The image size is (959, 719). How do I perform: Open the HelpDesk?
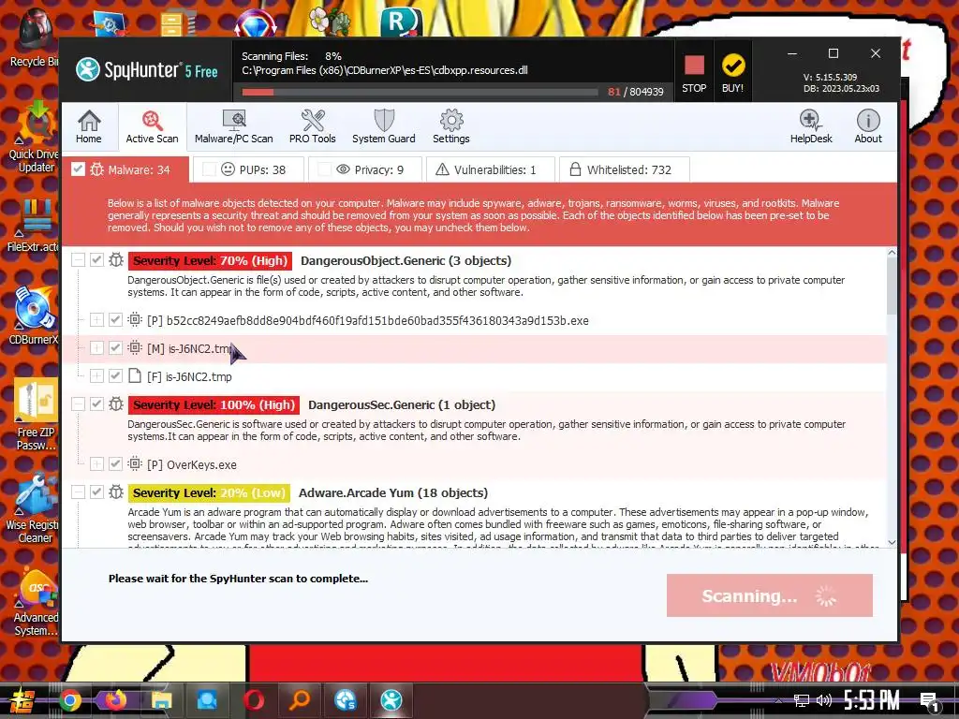pos(811,126)
